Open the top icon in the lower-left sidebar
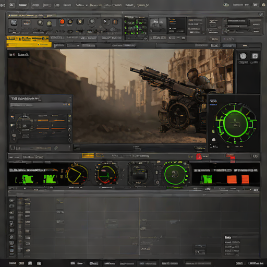The height and width of the screenshot is (267, 267). click(x=11, y=200)
